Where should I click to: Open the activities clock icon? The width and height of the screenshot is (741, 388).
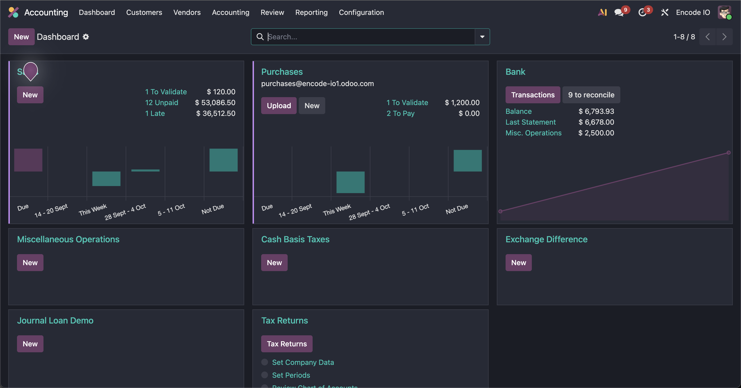(x=642, y=12)
